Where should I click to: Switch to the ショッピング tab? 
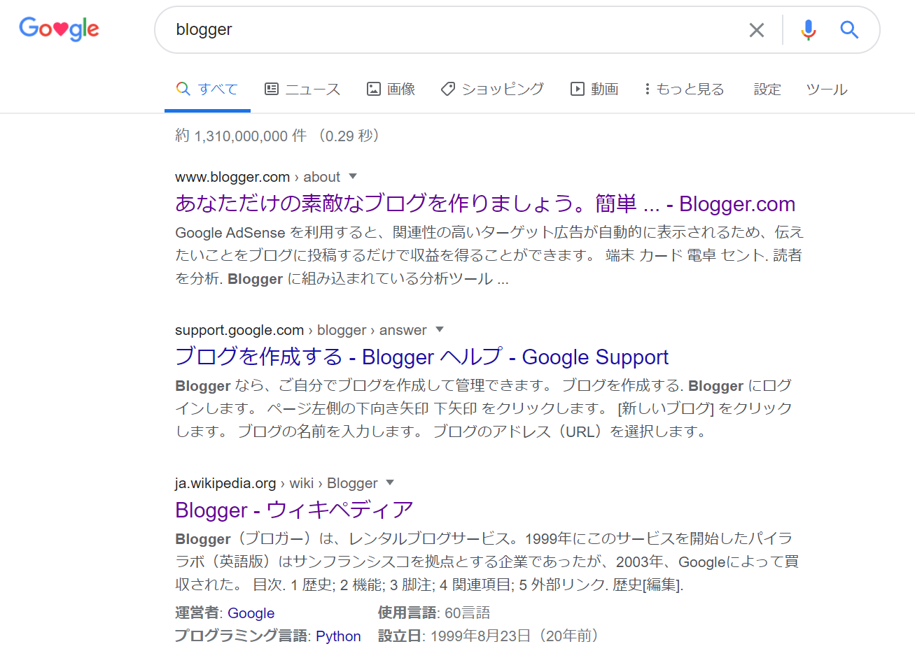point(492,90)
